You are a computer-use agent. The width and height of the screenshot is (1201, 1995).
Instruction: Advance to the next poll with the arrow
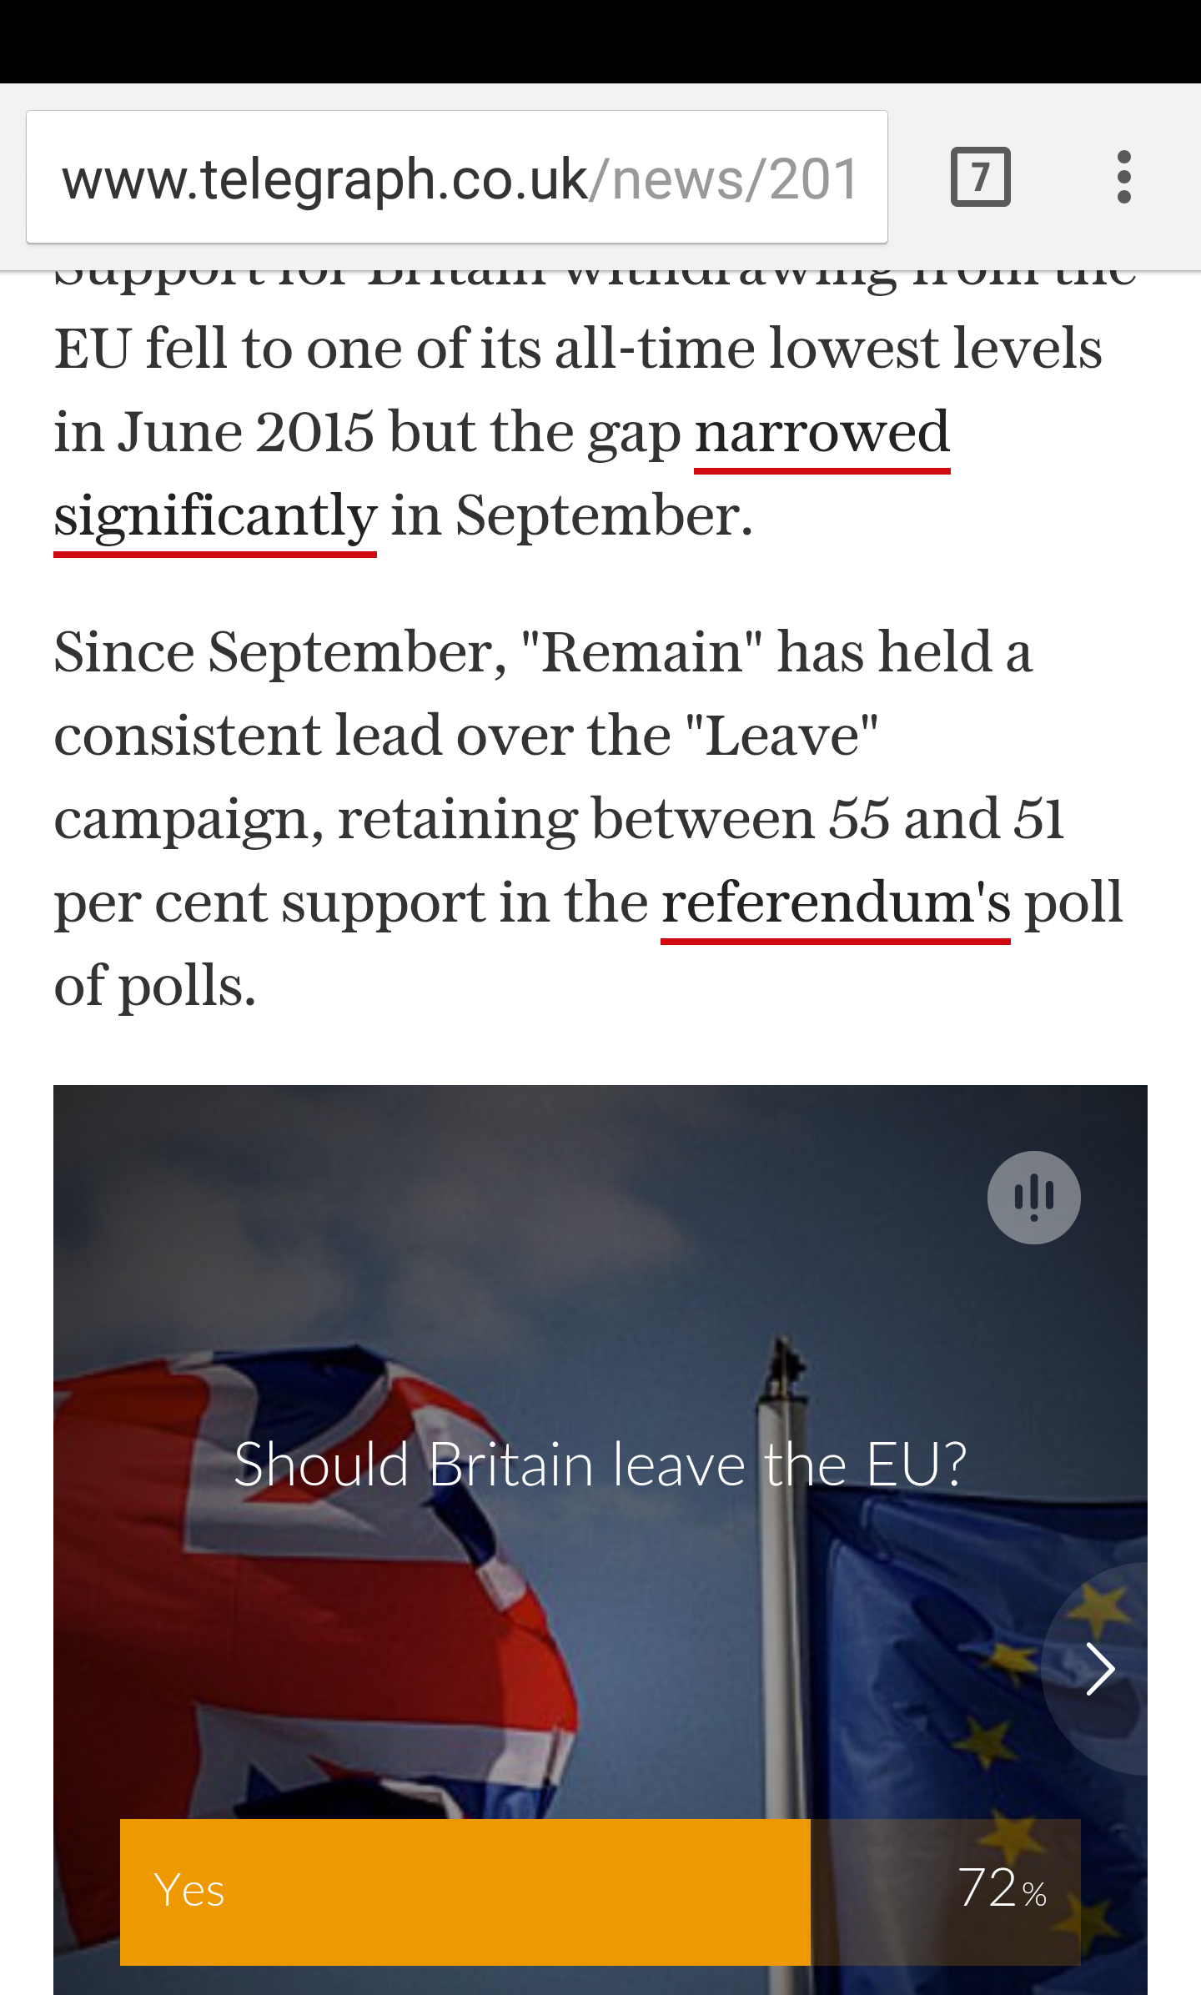coord(1099,1669)
